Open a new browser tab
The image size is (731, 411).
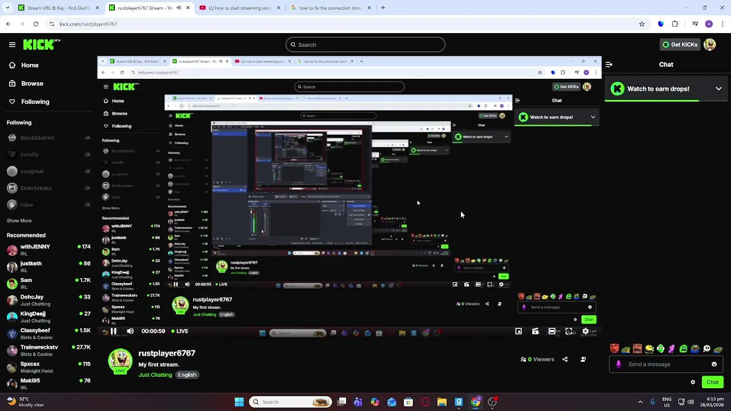(383, 8)
